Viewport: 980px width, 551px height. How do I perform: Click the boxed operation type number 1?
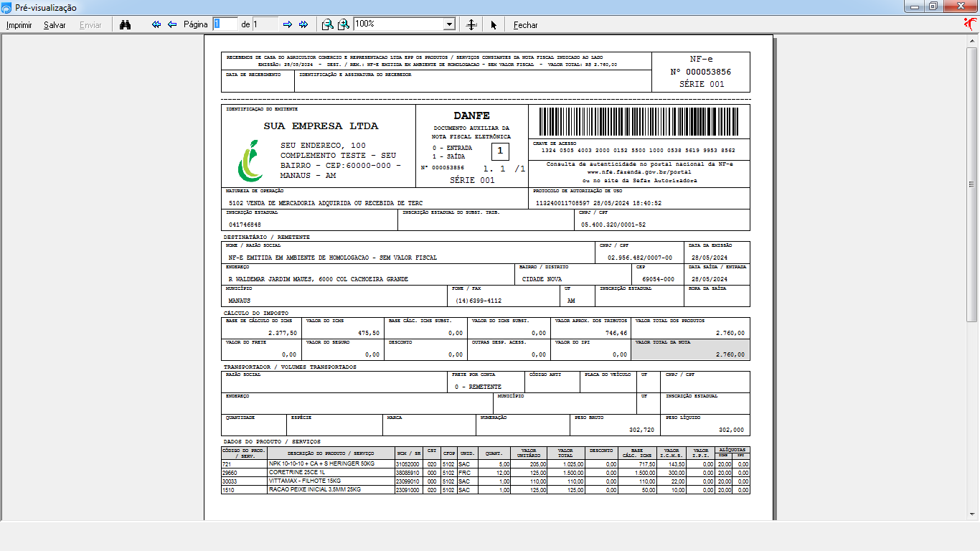coord(500,151)
